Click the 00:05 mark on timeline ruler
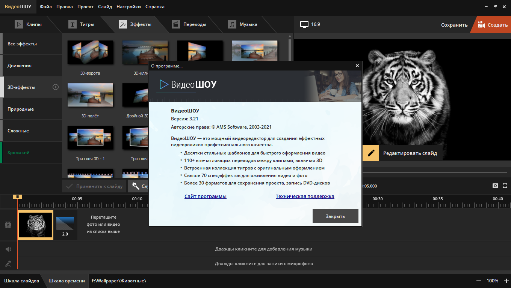 pyautogui.click(x=77, y=199)
